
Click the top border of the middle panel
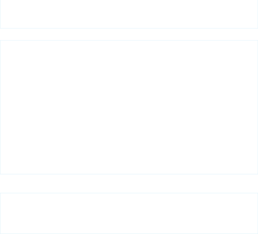(x=129, y=40)
